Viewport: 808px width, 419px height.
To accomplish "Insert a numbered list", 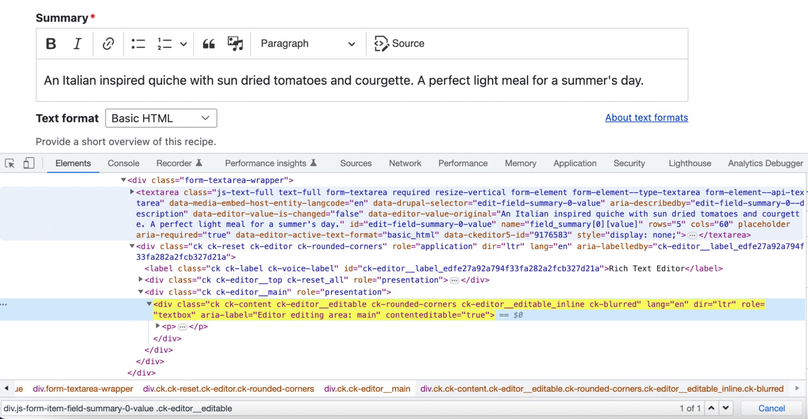I will click(164, 44).
